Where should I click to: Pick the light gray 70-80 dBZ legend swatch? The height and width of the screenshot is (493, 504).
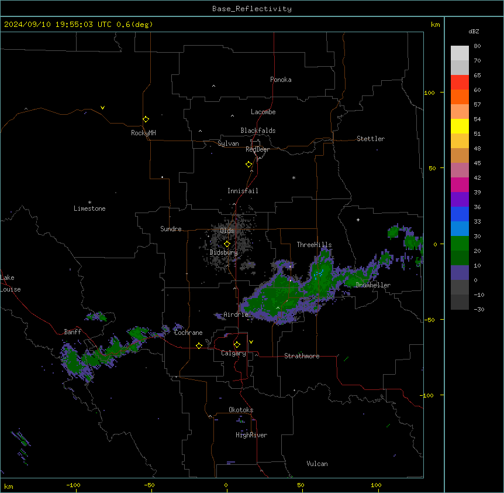point(460,53)
